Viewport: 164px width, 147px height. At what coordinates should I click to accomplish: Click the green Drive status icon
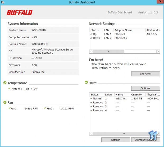pyautogui.click(x=86, y=82)
